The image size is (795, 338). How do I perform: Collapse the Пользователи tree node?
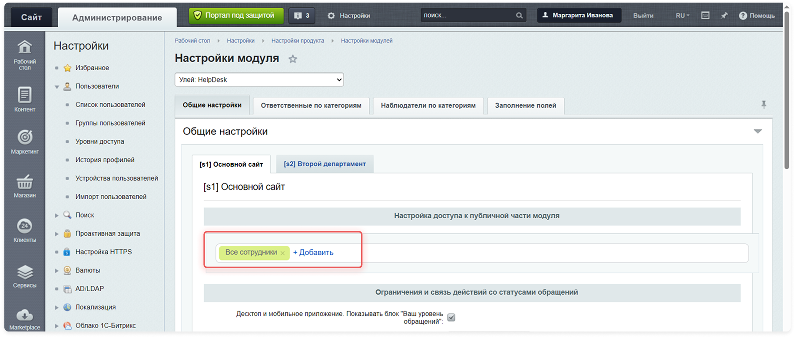coord(56,87)
